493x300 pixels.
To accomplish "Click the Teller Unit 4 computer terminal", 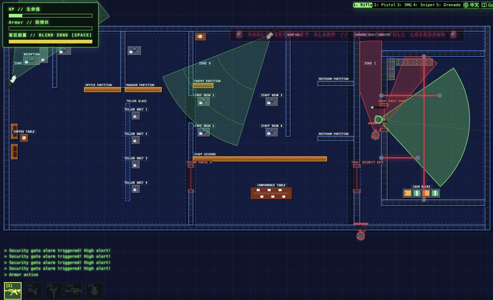I will 136,189.
